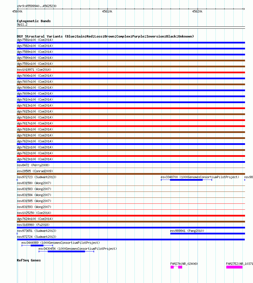Click the RefSeq Genes track title
This screenshot has width=253, height=283.
click(29, 260)
